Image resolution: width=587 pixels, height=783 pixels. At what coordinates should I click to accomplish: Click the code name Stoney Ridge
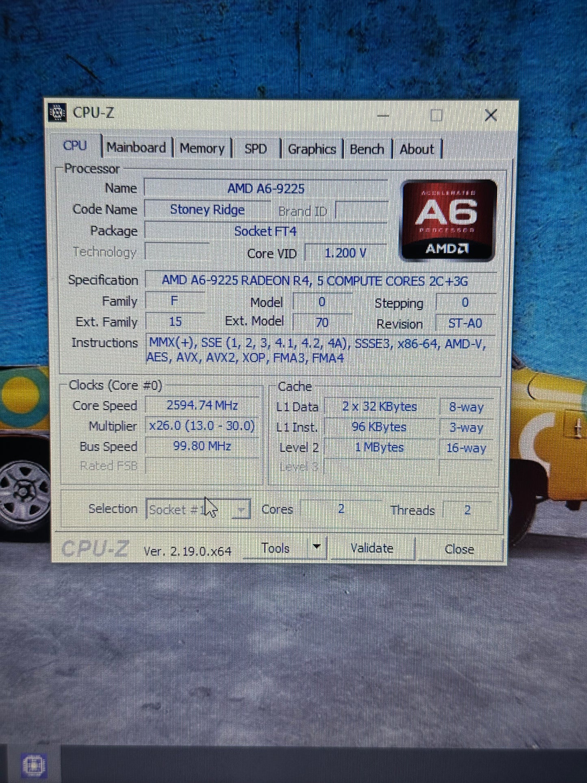208,210
